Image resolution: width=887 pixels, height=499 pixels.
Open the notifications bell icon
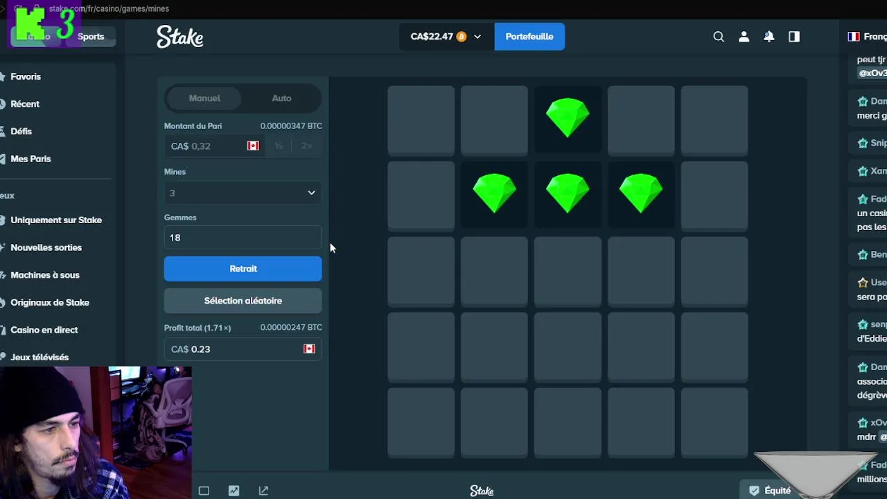click(769, 37)
